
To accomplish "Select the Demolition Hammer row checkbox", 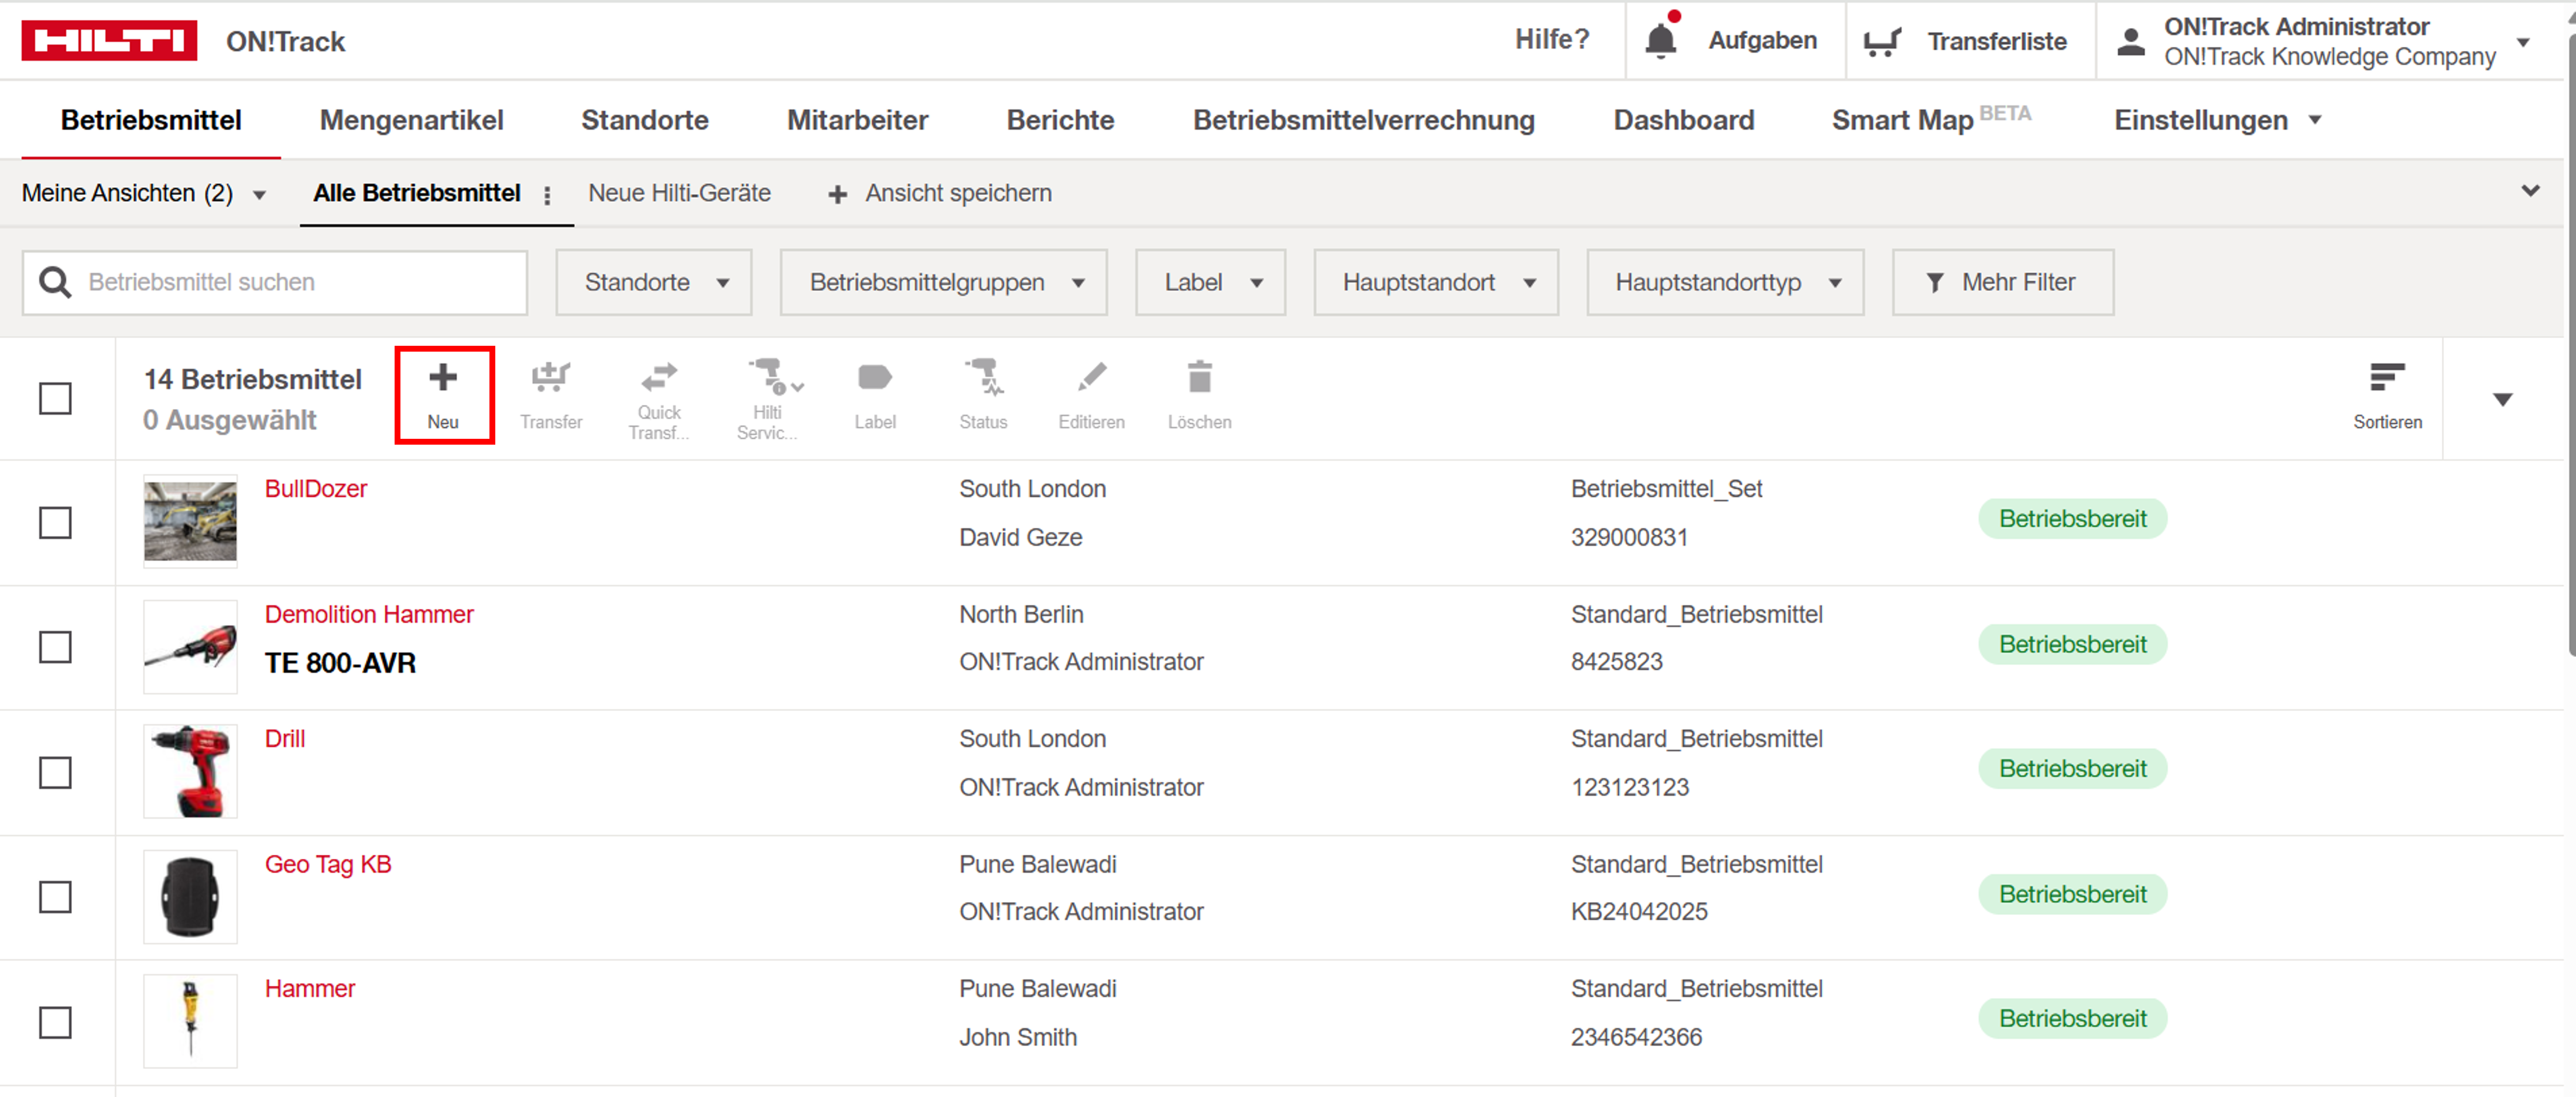I will (x=55, y=646).
